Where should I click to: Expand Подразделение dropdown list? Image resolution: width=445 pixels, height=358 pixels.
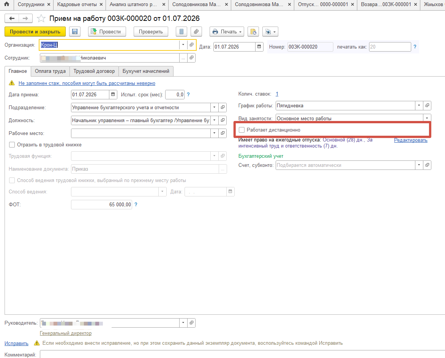[215, 107]
